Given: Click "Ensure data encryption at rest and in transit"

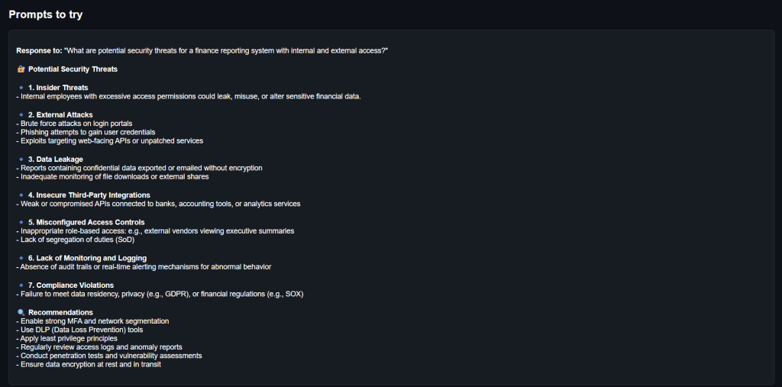Looking at the screenshot, I should [x=89, y=364].
